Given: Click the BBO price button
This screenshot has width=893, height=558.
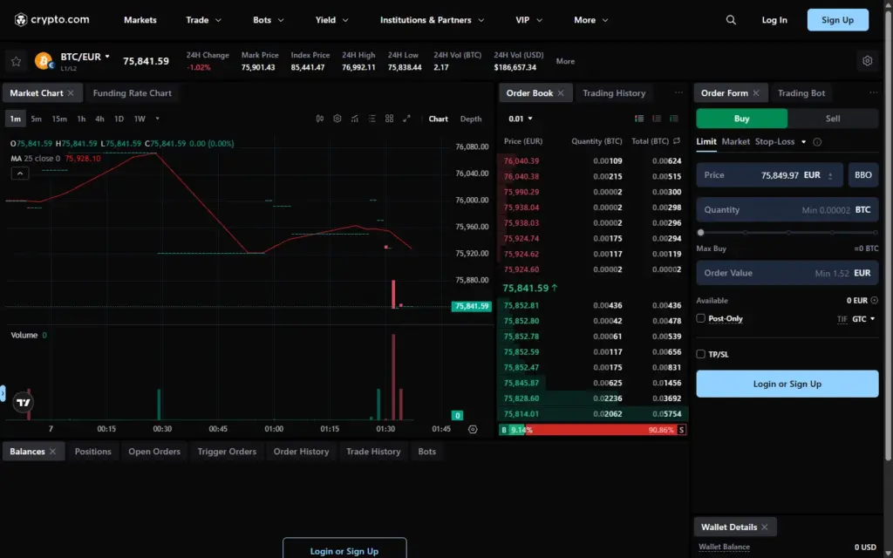Looking at the screenshot, I should pyautogui.click(x=862, y=174).
